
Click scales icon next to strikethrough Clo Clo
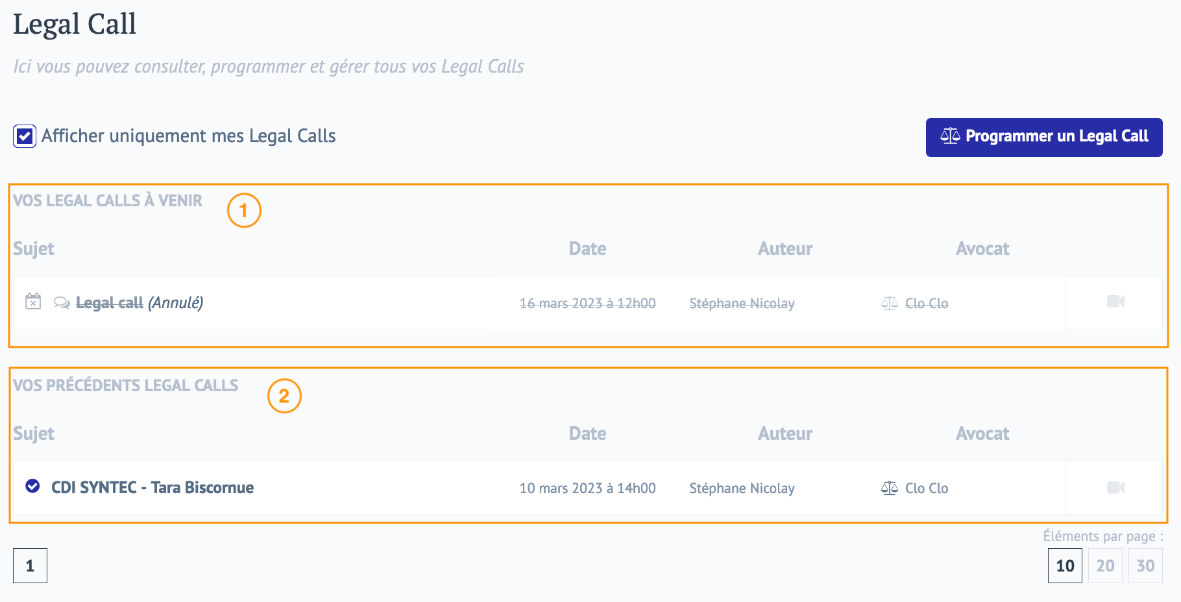(889, 303)
